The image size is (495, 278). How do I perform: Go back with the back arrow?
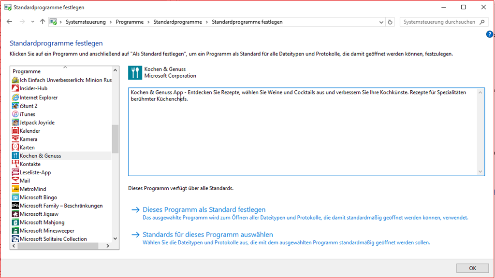coord(10,22)
